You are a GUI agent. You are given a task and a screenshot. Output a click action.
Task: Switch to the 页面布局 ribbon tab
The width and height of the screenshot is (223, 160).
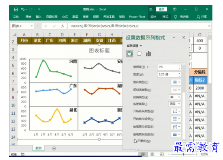point(52,17)
